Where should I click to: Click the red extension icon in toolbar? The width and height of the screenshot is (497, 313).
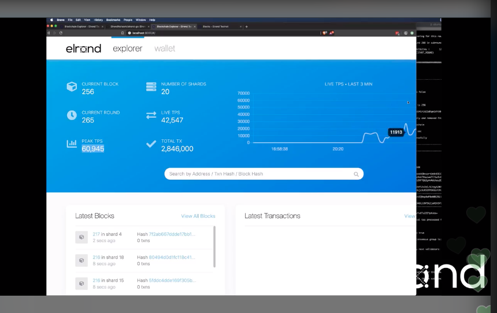397,33
